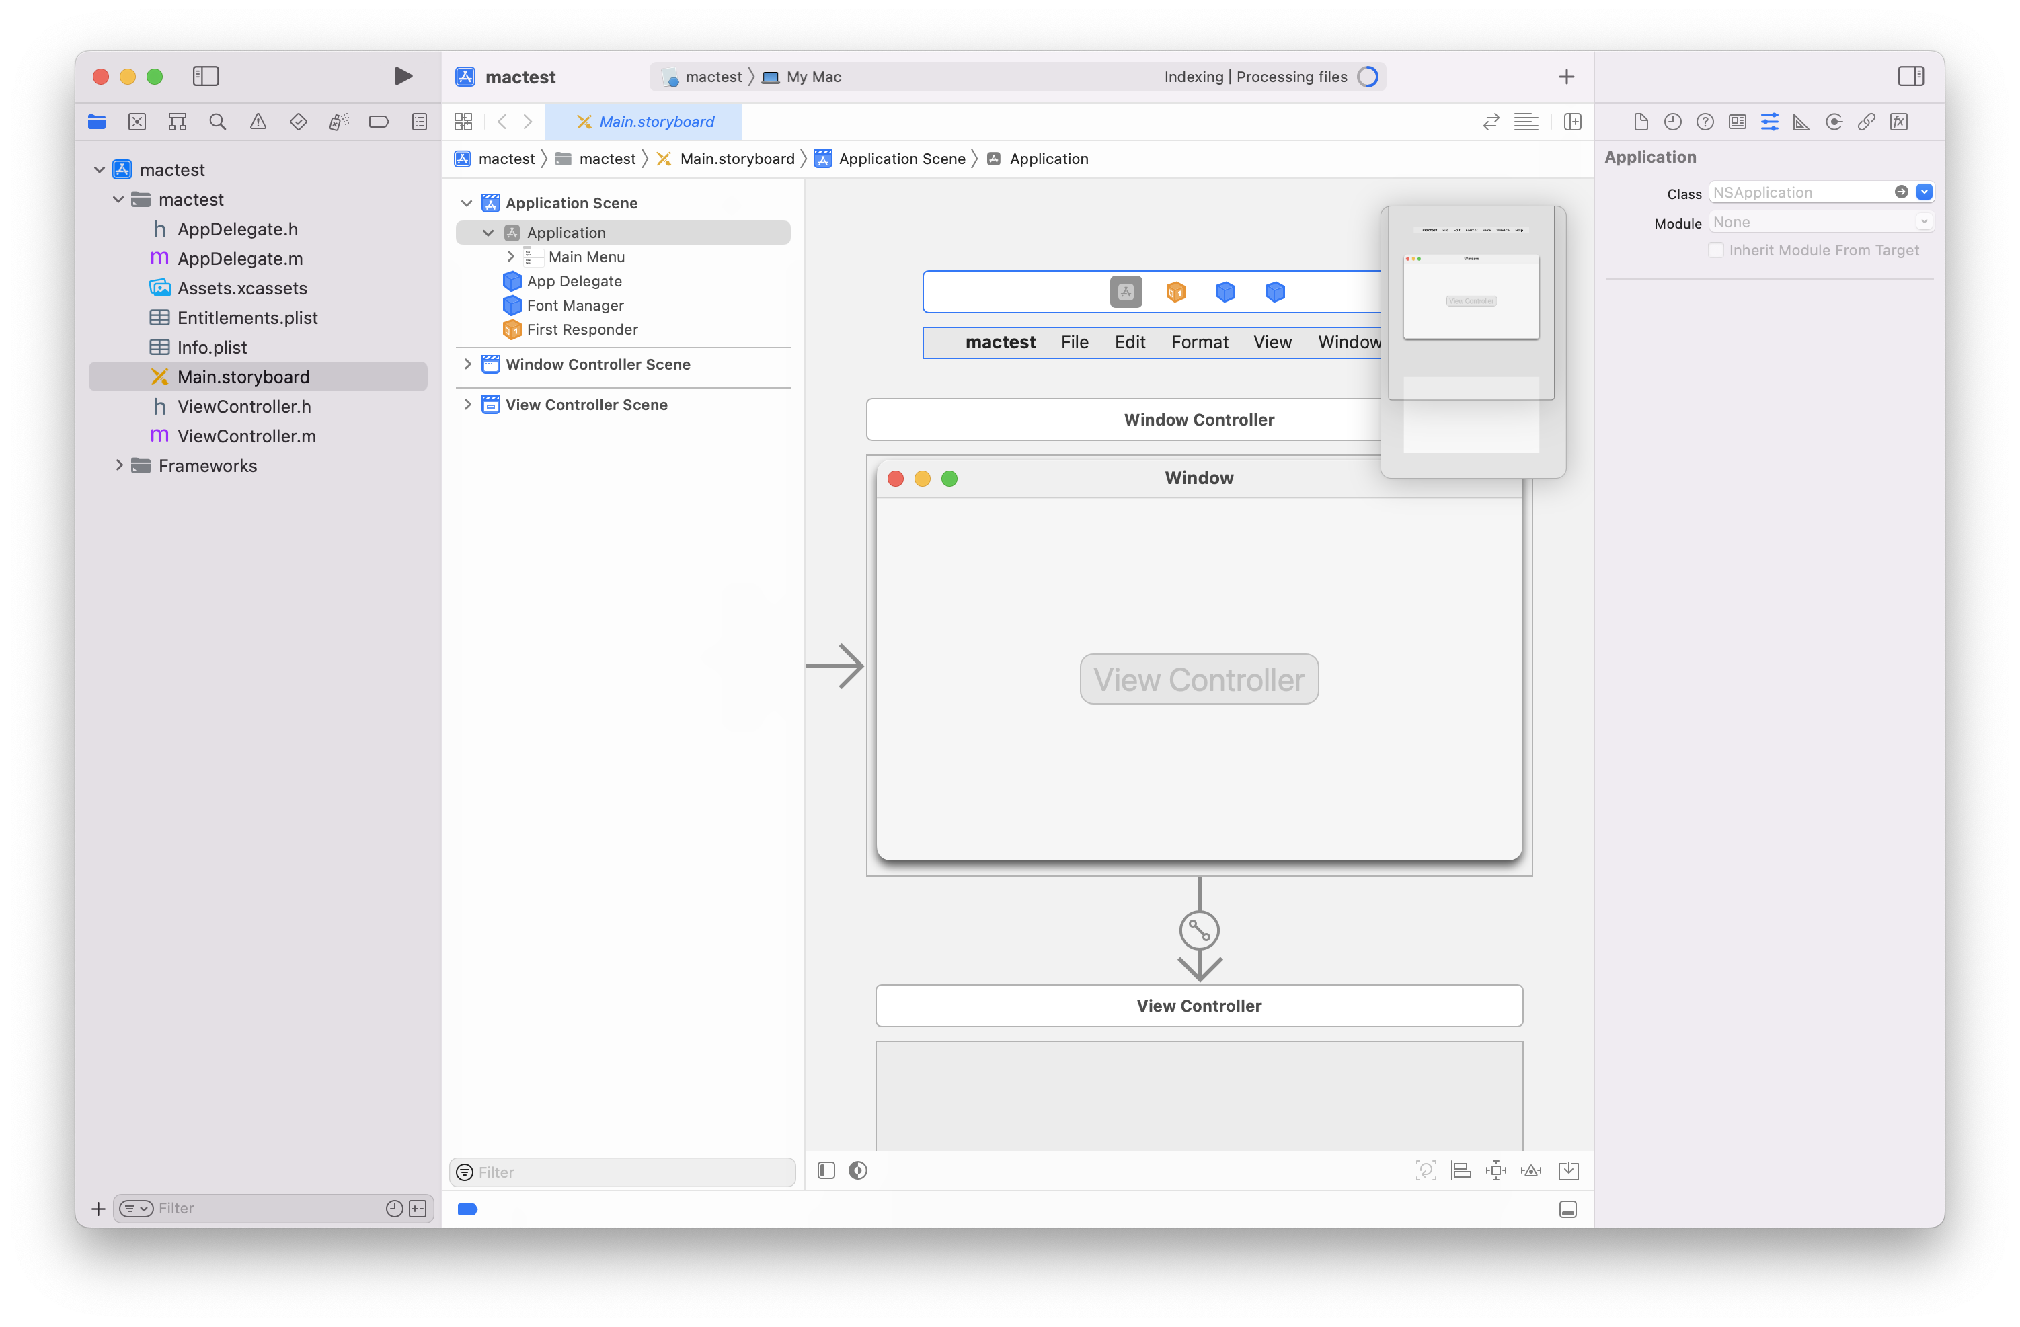Add an editor on the right

coord(1572,122)
